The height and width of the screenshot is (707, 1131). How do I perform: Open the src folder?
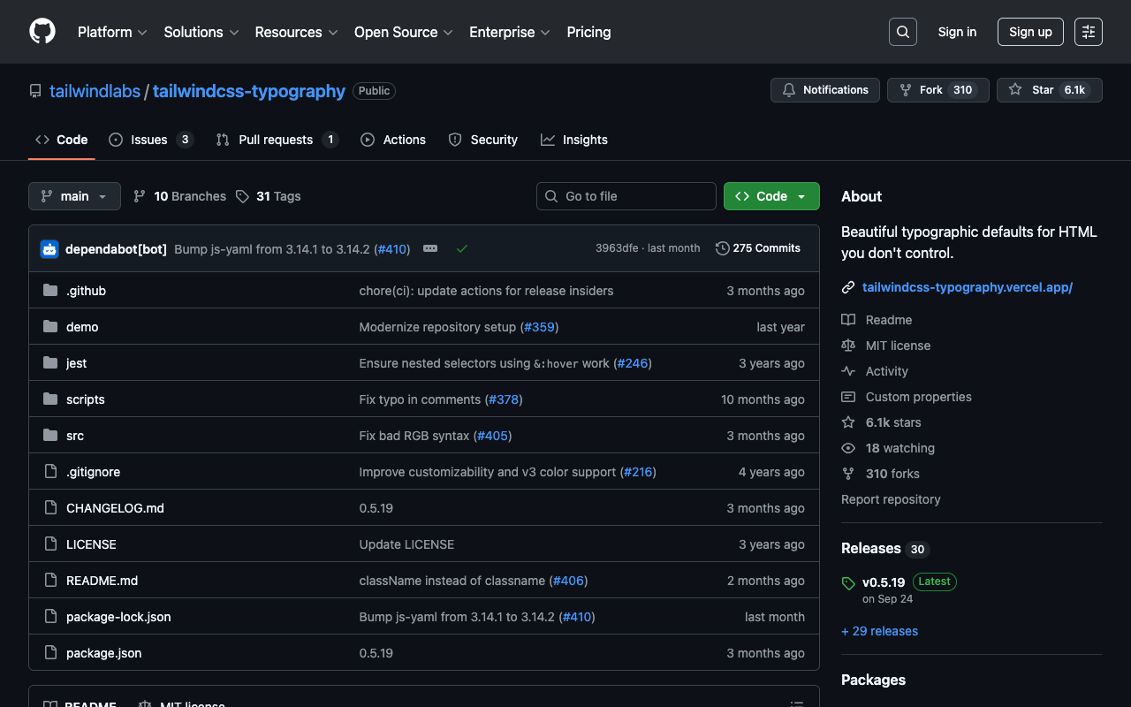tap(75, 436)
